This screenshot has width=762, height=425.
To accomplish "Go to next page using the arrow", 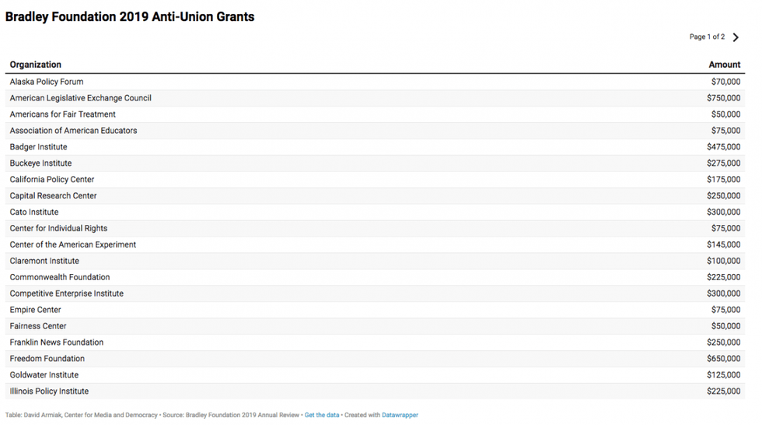I will click(736, 37).
